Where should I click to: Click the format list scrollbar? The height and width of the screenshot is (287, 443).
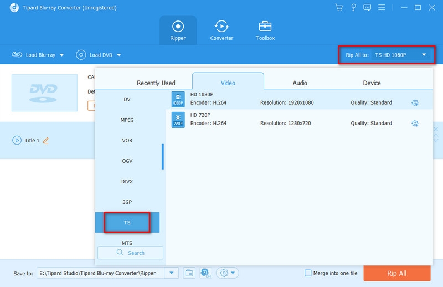tap(163, 157)
